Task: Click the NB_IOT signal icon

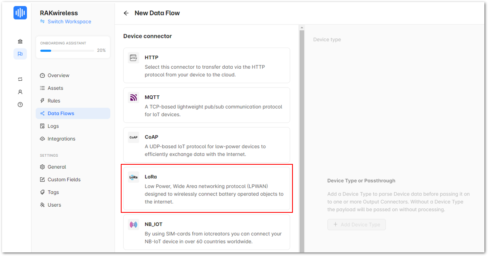Action: 133,225
